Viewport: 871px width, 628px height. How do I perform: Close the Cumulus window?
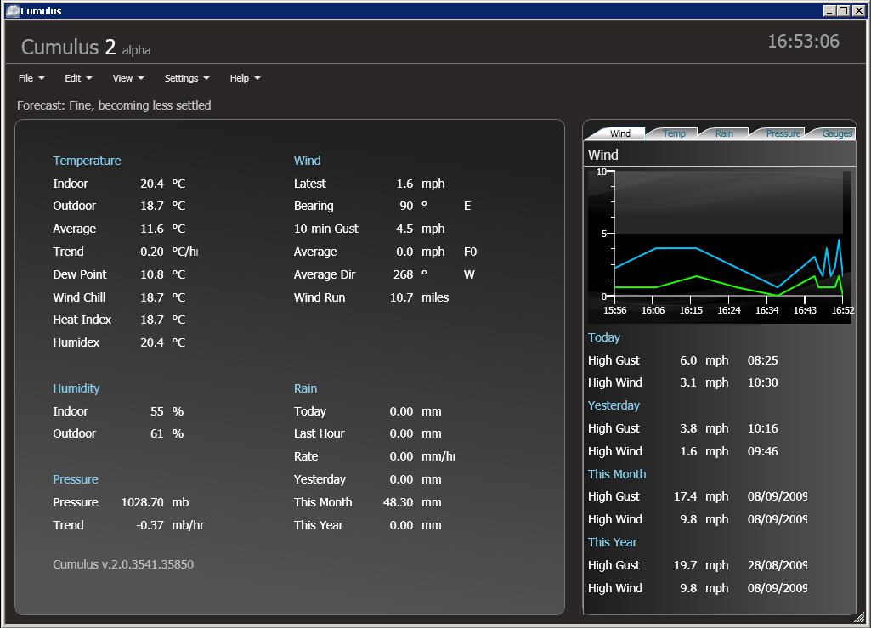tap(857, 11)
